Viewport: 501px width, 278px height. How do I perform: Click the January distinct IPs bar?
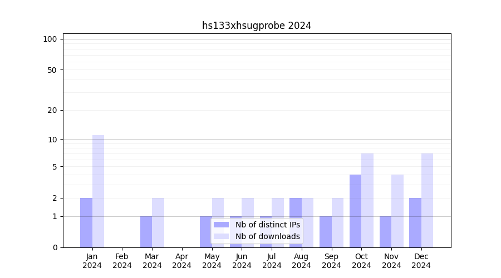pyautogui.click(x=86, y=222)
